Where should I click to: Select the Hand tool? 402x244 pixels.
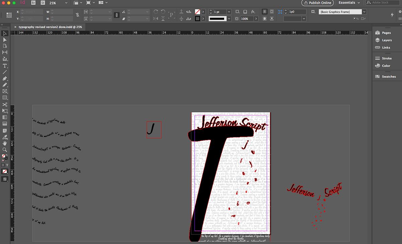click(5, 143)
